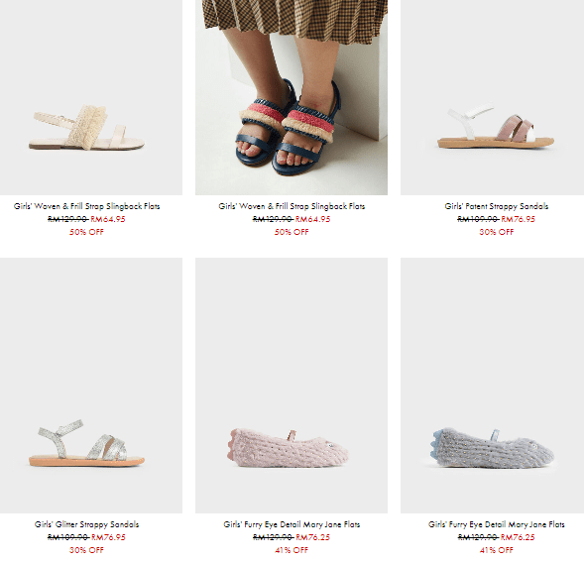Click the 30% OFF label under the Patent Strappy Sandals

point(497,232)
